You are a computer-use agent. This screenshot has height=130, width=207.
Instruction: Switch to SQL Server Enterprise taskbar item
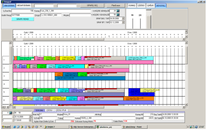click(x=83, y=127)
